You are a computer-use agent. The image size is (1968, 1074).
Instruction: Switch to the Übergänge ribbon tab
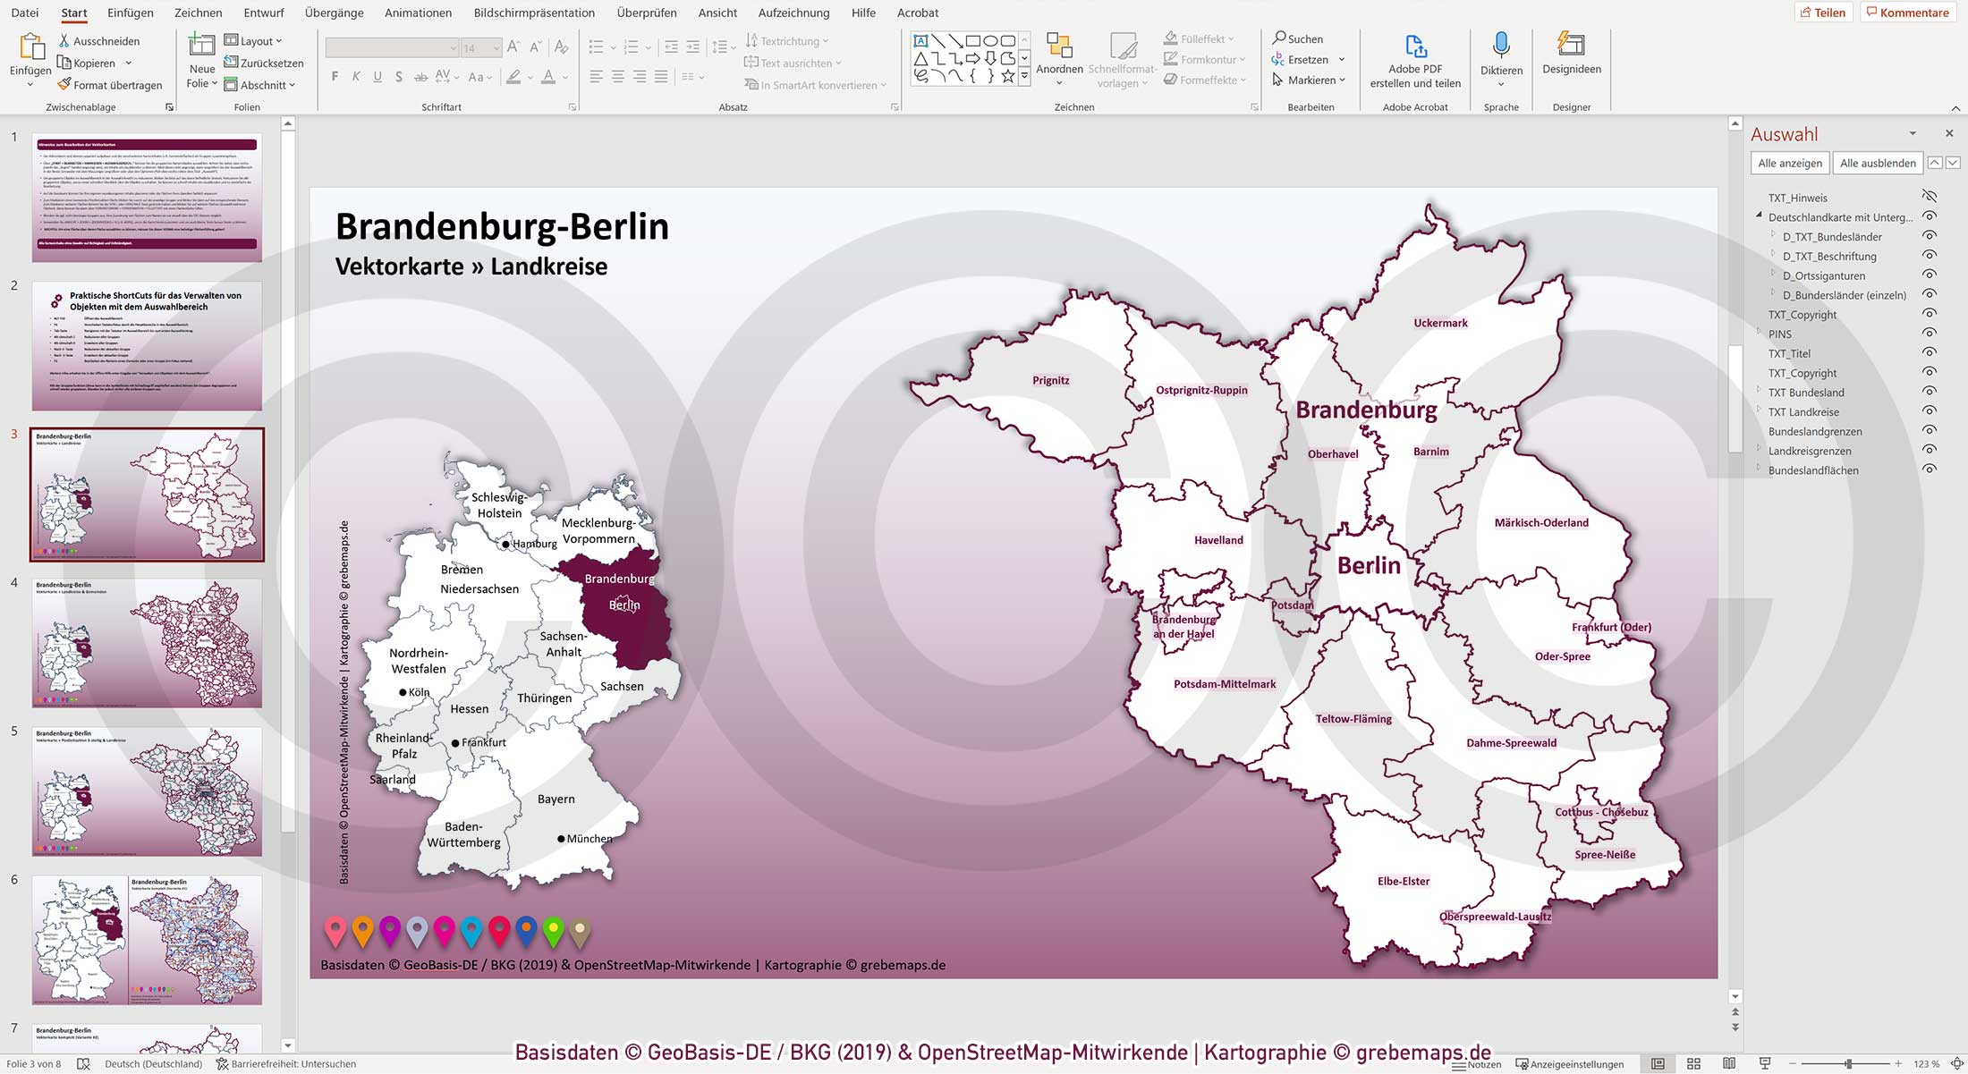point(332,13)
